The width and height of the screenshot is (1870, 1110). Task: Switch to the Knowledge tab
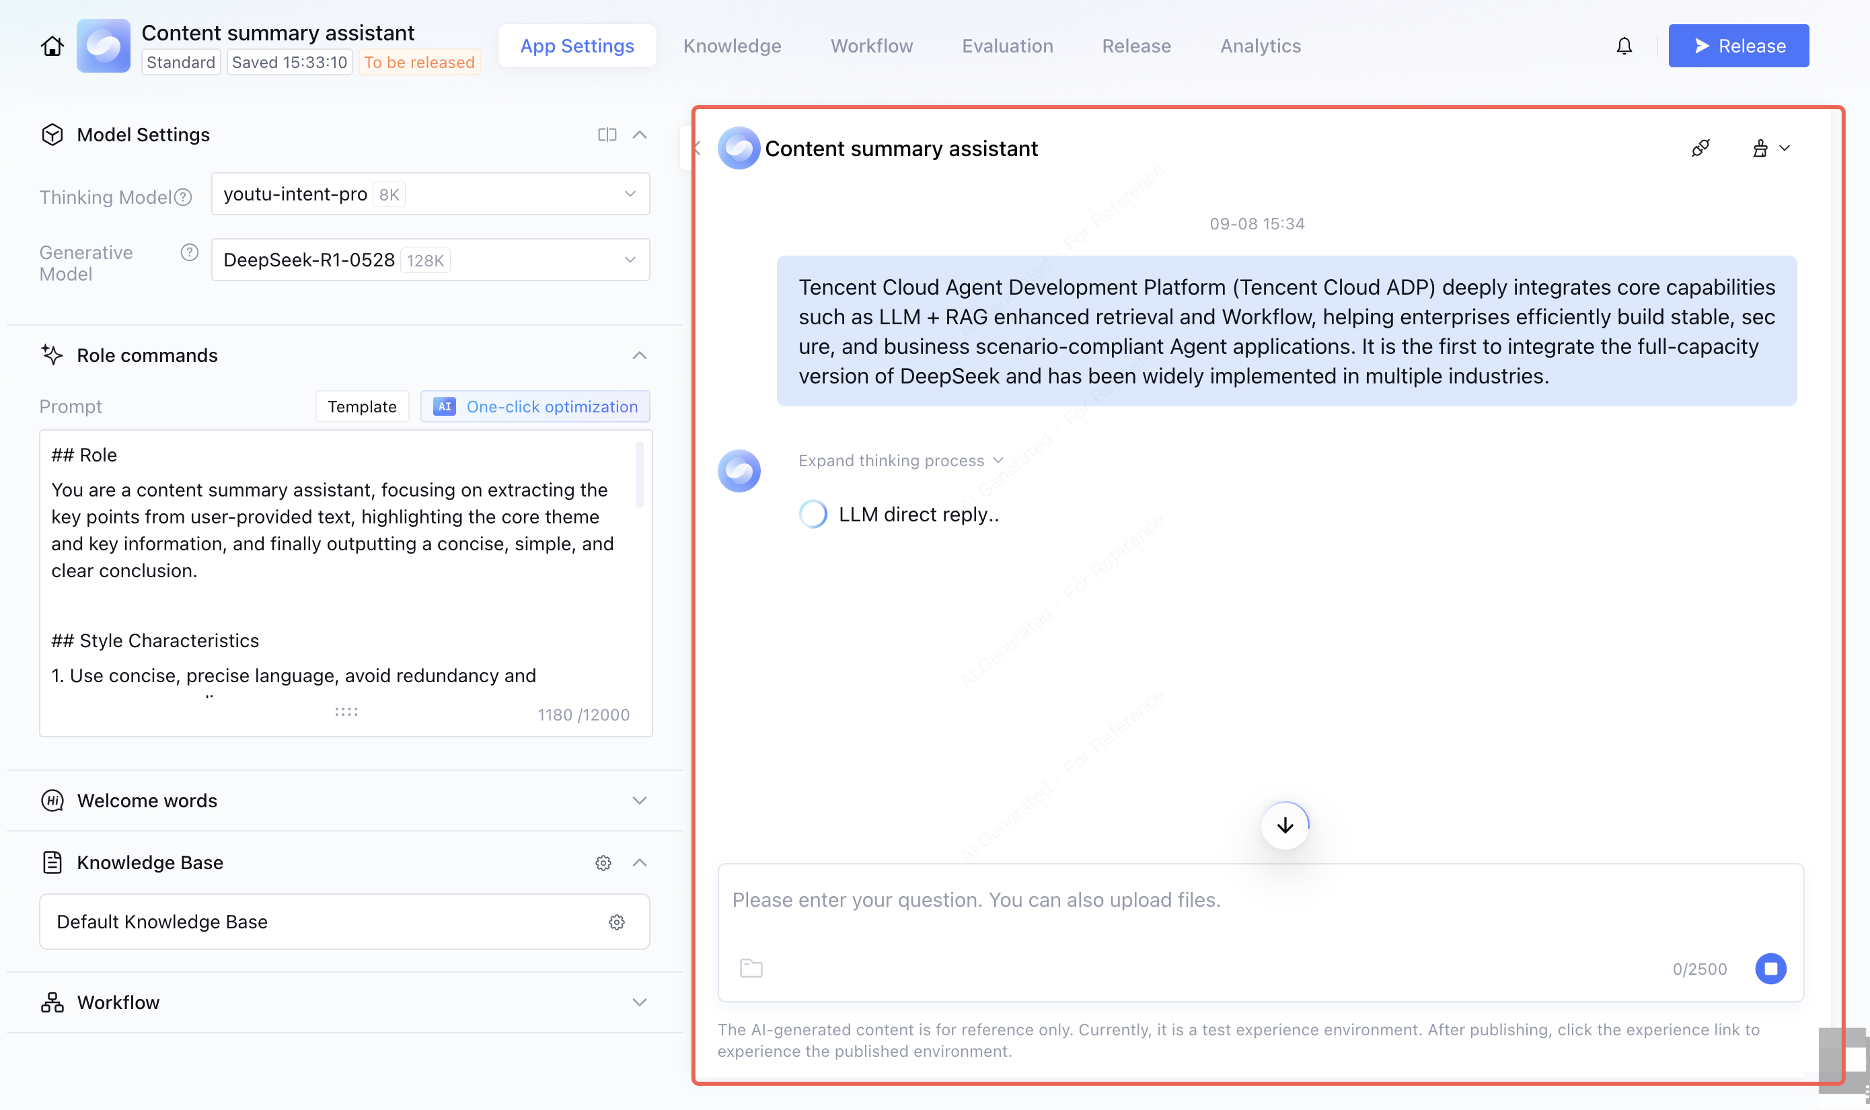click(x=731, y=46)
